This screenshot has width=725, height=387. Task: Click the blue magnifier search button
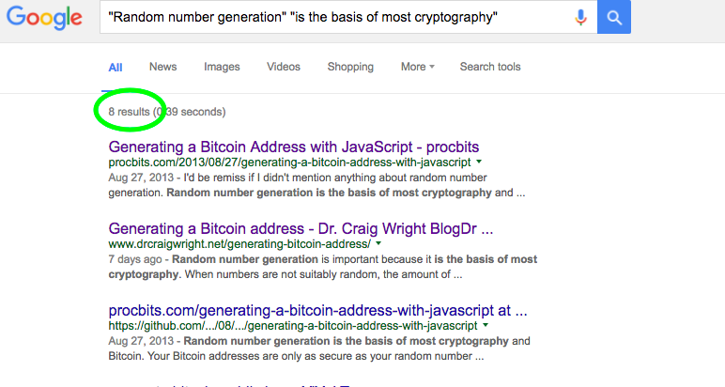(614, 17)
